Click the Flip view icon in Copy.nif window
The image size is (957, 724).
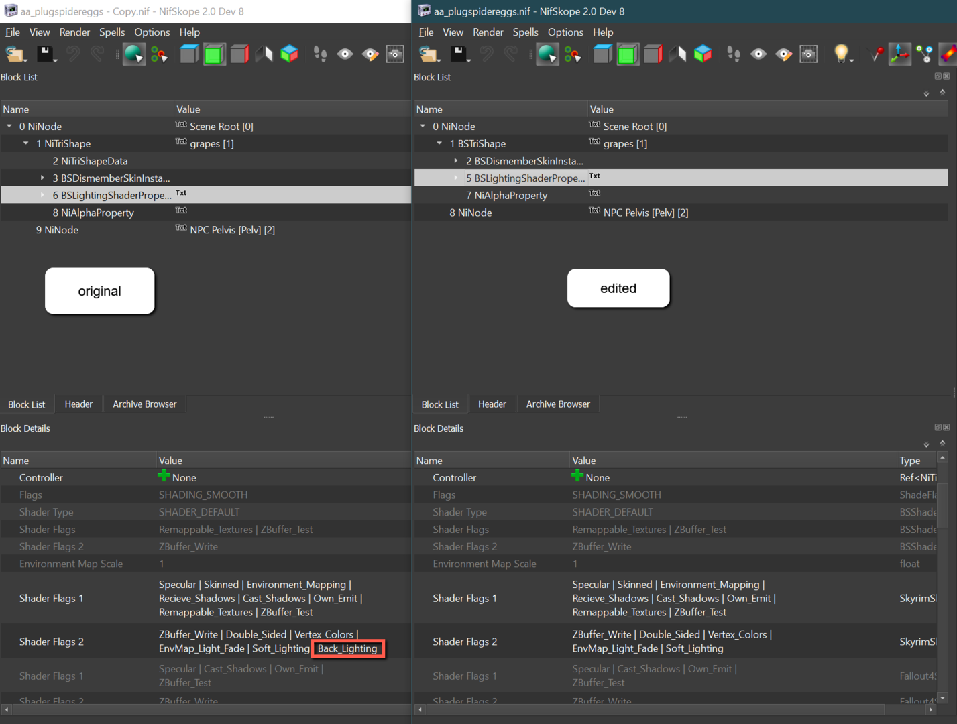[264, 54]
